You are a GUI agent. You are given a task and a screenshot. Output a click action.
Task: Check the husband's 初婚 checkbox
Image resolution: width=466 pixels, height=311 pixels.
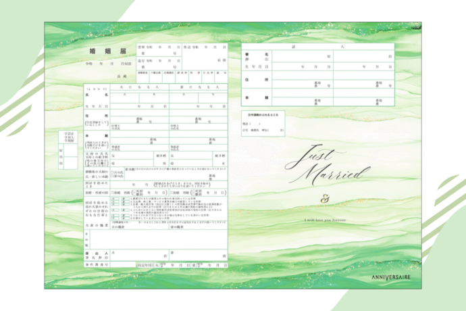coord(112,193)
